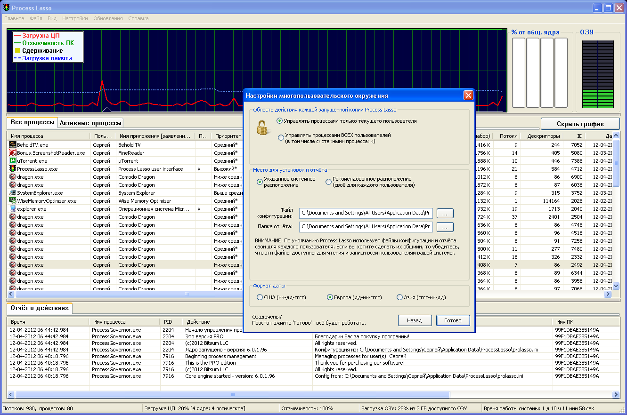Viewport: 627px width, 415px height.
Task: Click the WiseMemoryOptimizer.exe process icon
Action: click(x=13, y=201)
